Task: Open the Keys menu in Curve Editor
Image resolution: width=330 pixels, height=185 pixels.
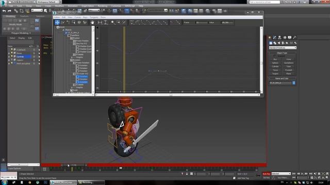Action: click(x=85, y=17)
